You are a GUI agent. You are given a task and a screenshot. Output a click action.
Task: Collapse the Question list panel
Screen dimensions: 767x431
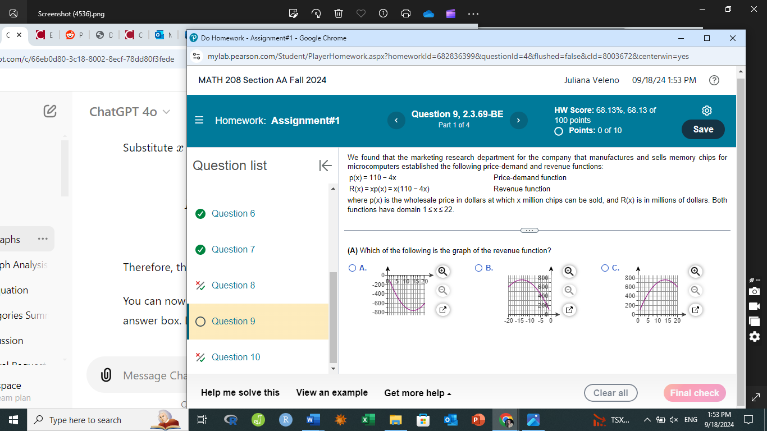(x=326, y=166)
